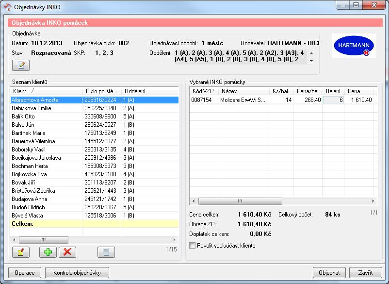Screen dimensions: 389x284
Task: Select client Bauerová Vilemína
Action: coord(94,141)
